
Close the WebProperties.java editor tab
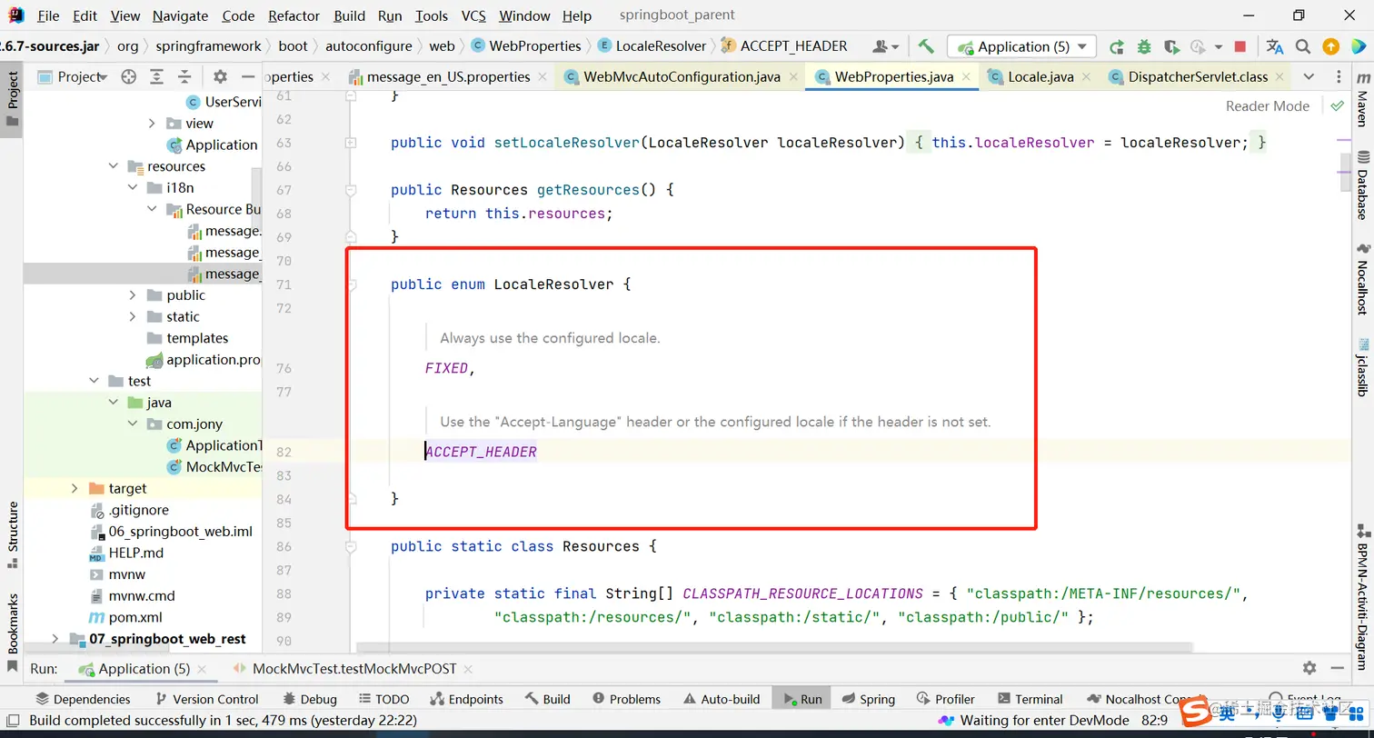click(965, 77)
